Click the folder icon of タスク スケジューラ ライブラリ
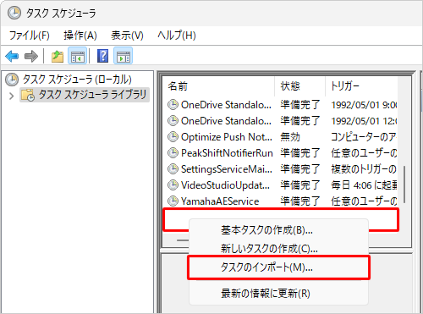The image size is (423, 314). pyautogui.click(x=28, y=95)
